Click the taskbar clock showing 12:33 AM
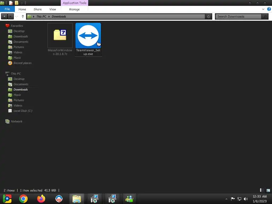 click(260, 199)
